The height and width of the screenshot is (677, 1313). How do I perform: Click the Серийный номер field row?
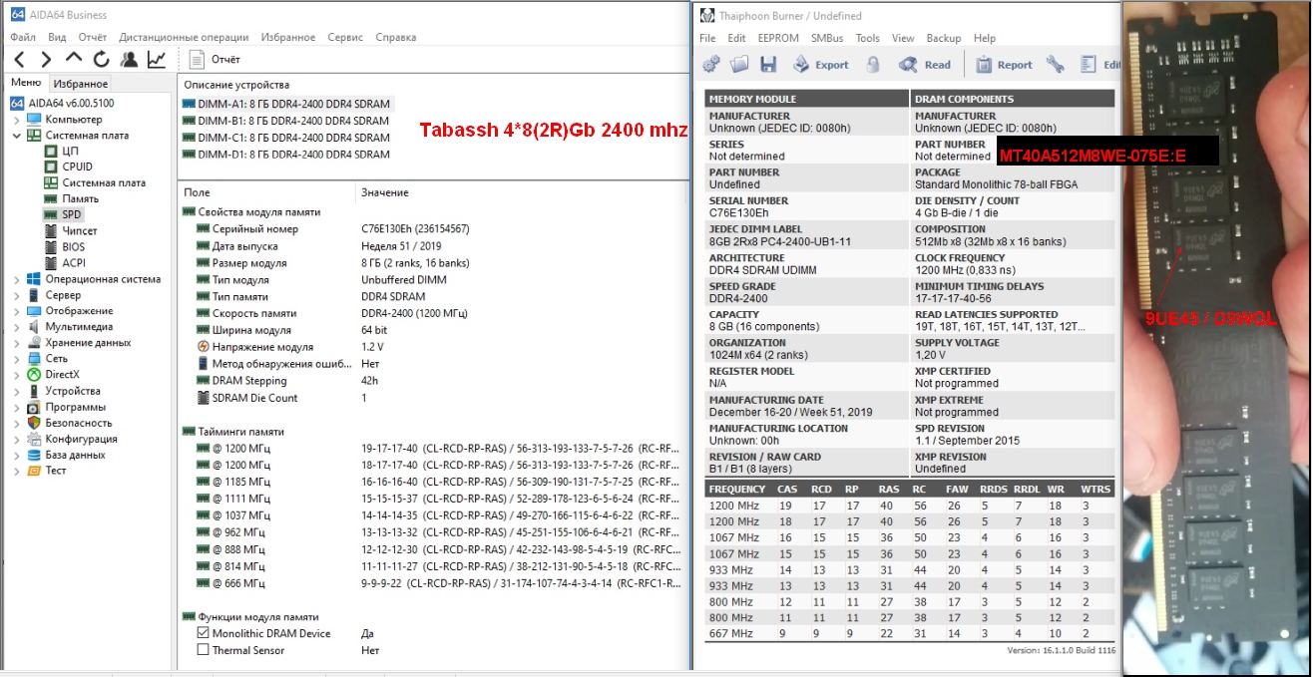[x=433, y=229]
